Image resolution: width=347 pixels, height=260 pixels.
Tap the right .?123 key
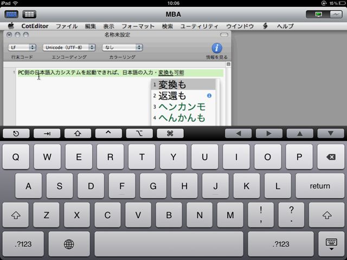click(x=281, y=244)
